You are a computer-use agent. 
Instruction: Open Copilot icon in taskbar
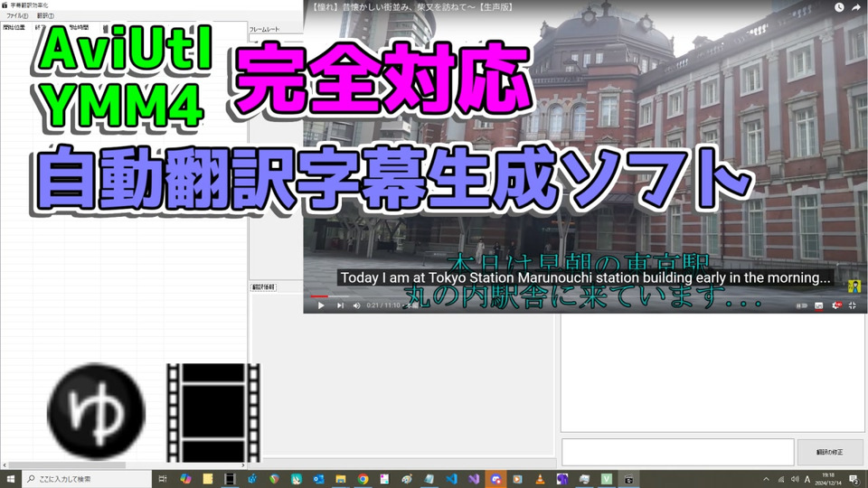coord(185,479)
